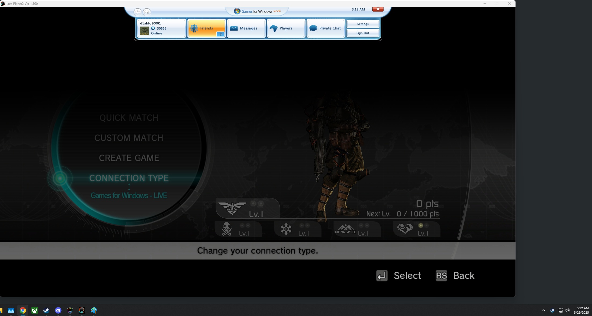Open the Messages tab

(246, 28)
